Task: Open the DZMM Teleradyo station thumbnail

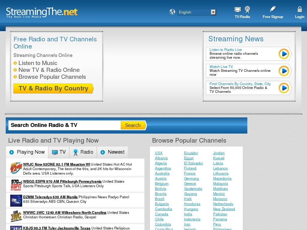Action: coord(16,200)
